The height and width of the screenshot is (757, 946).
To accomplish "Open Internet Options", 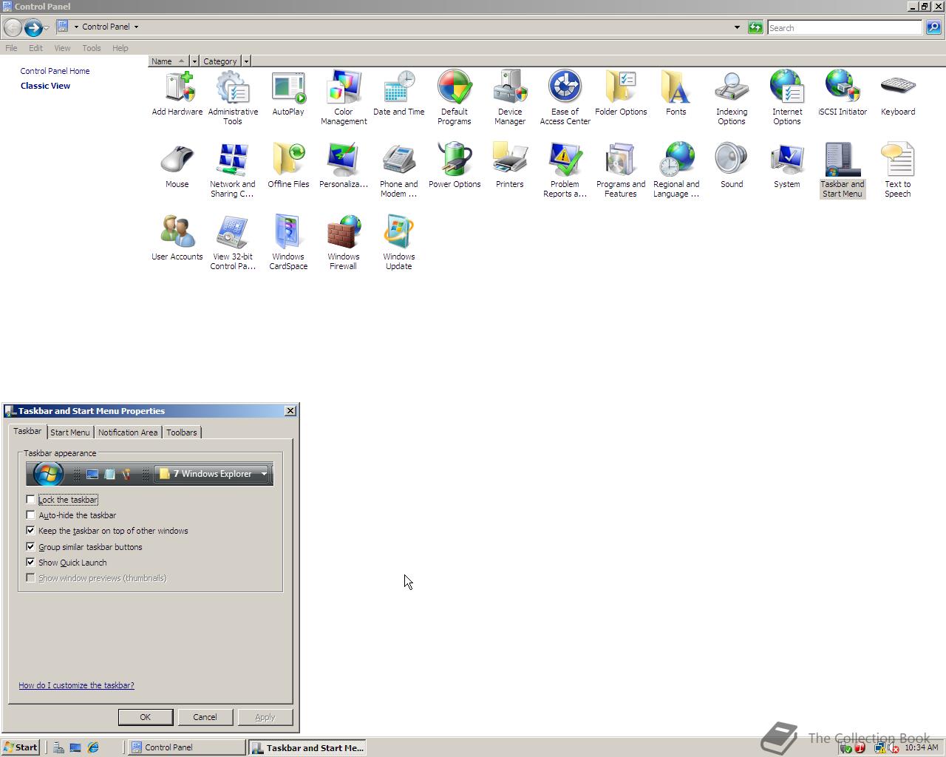I will (x=787, y=98).
